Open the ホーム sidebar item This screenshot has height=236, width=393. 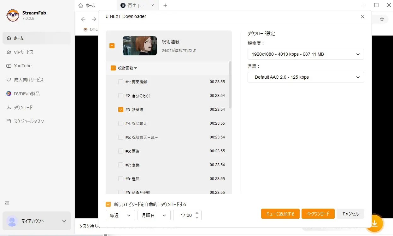pyautogui.click(x=37, y=38)
